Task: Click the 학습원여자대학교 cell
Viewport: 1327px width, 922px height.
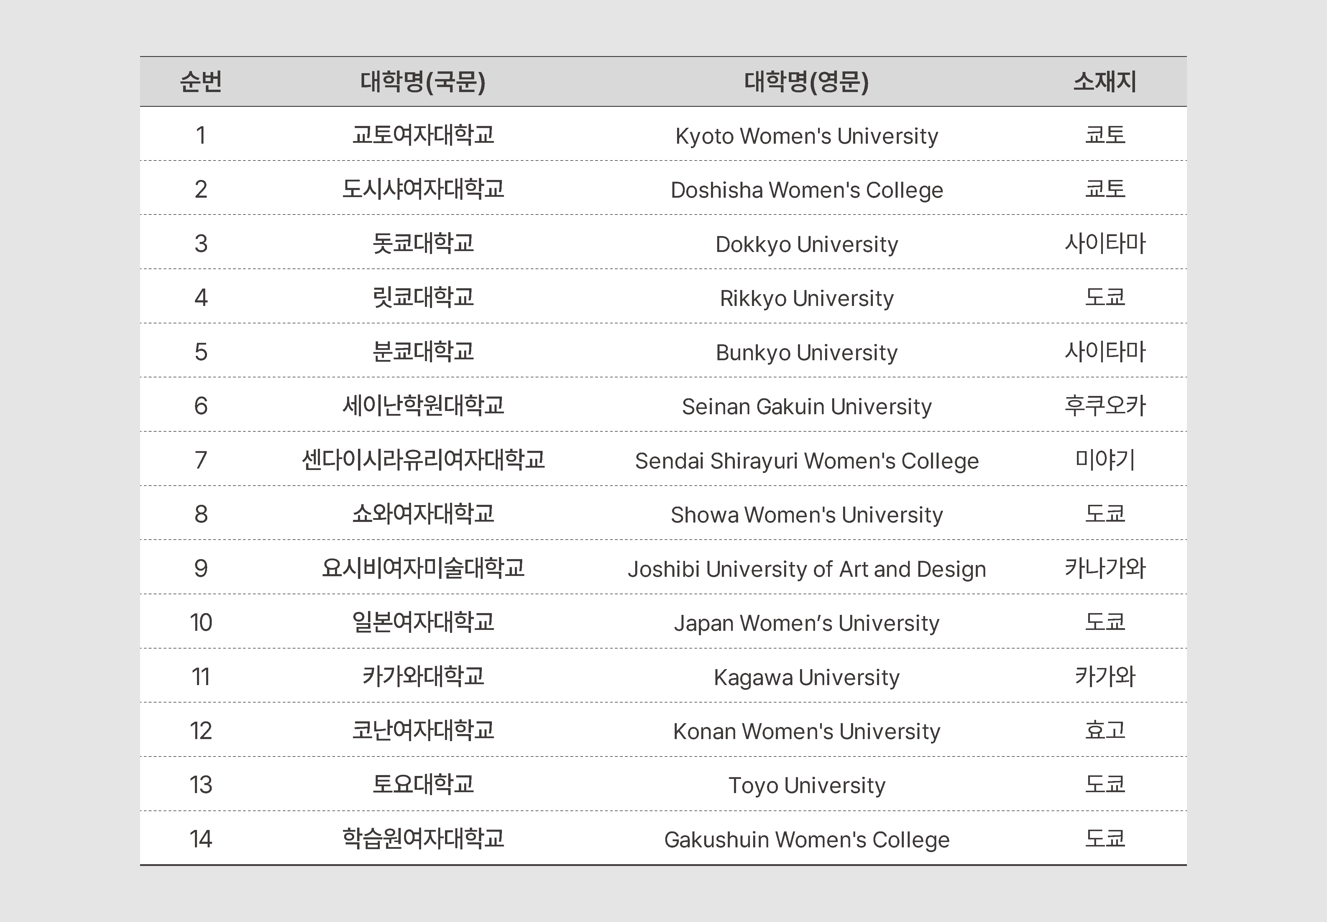Action: (x=423, y=838)
